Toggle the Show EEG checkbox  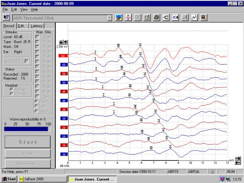point(27,61)
